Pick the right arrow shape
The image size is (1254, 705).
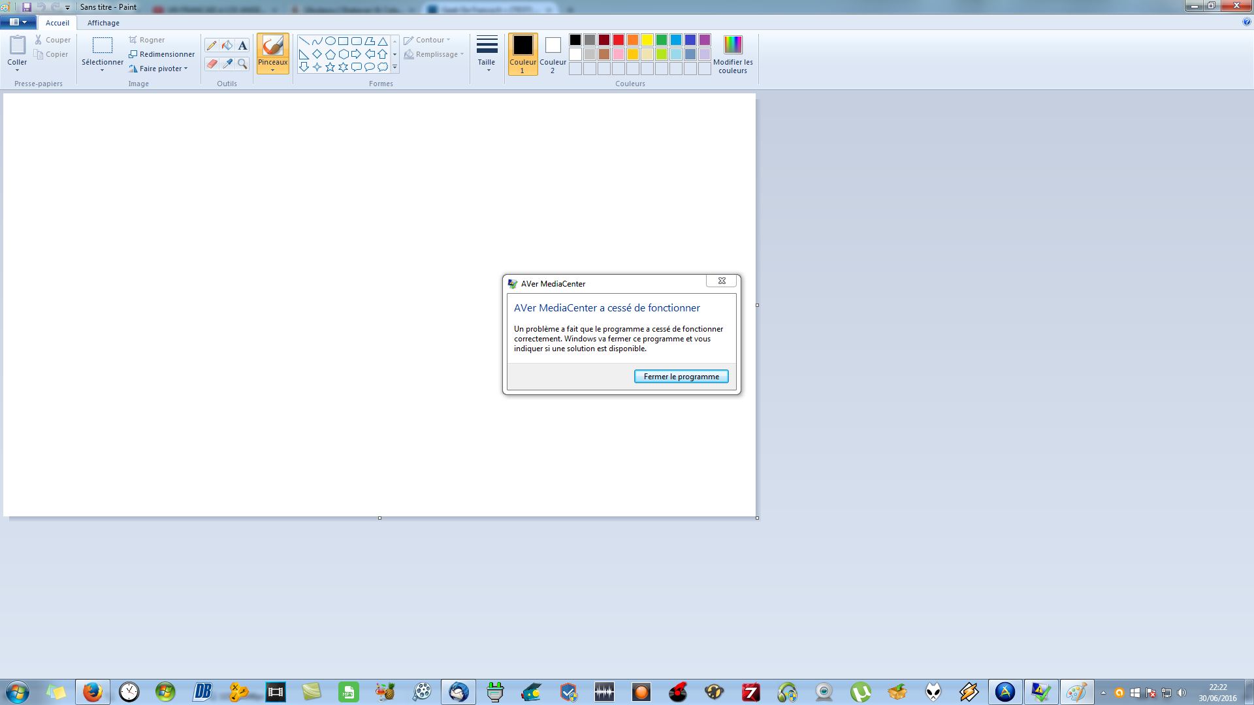(357, 54)
